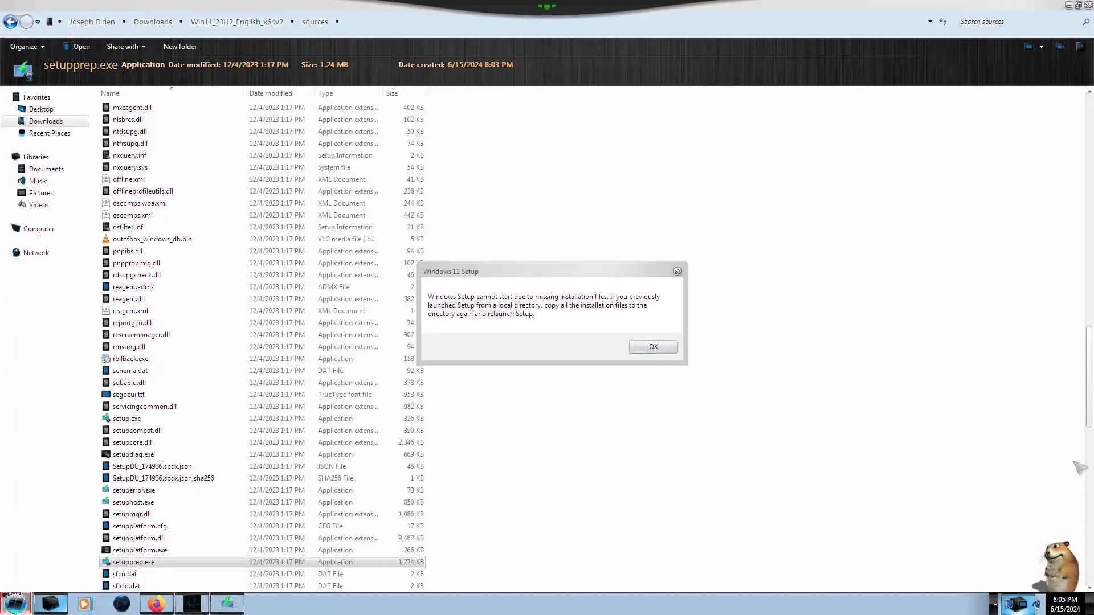
Task: Open the Windows Start orb
Action: pyautogui.click(x=15, y=604)
